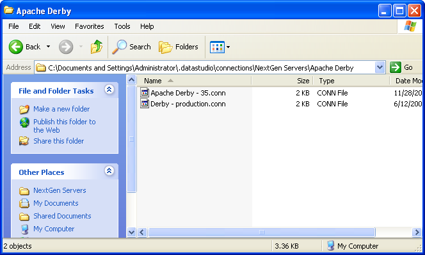Sort by the Date Modified column header

point(406,81)
